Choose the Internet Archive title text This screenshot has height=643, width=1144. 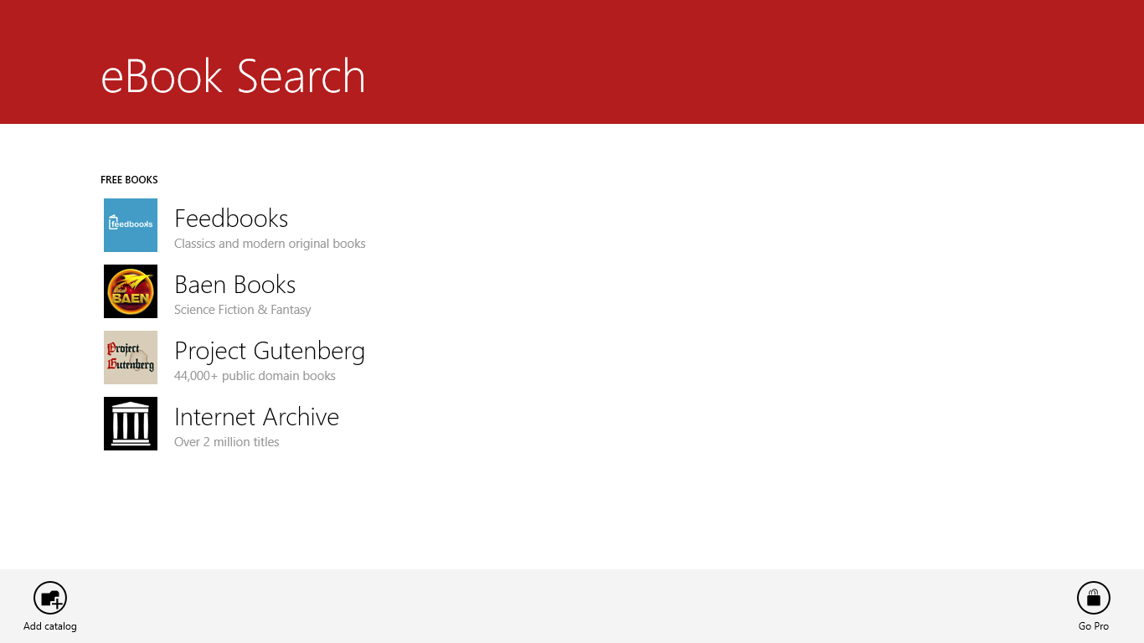pos(256,417)
